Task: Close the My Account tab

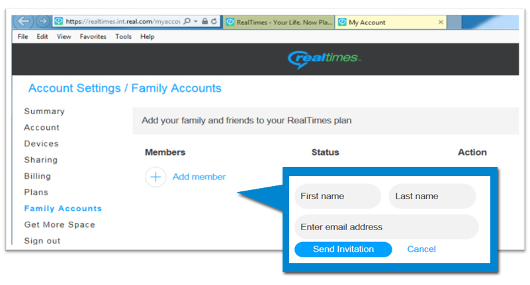Action: point(441,22)
